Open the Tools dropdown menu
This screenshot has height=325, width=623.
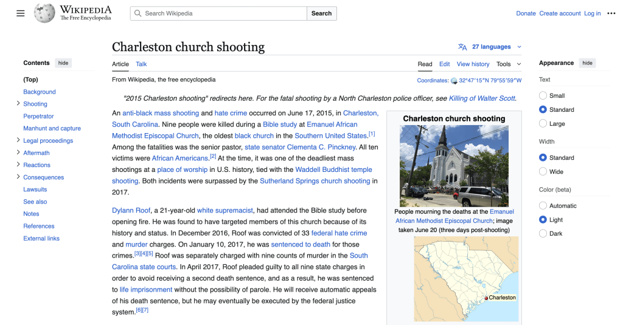click(509, 64)
